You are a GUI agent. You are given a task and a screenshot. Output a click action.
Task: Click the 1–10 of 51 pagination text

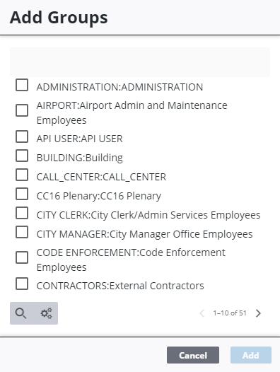pyautogui.click(x=230, y=313)
